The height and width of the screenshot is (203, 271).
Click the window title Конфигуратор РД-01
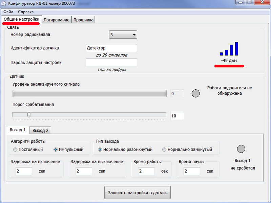click(42, 3)
